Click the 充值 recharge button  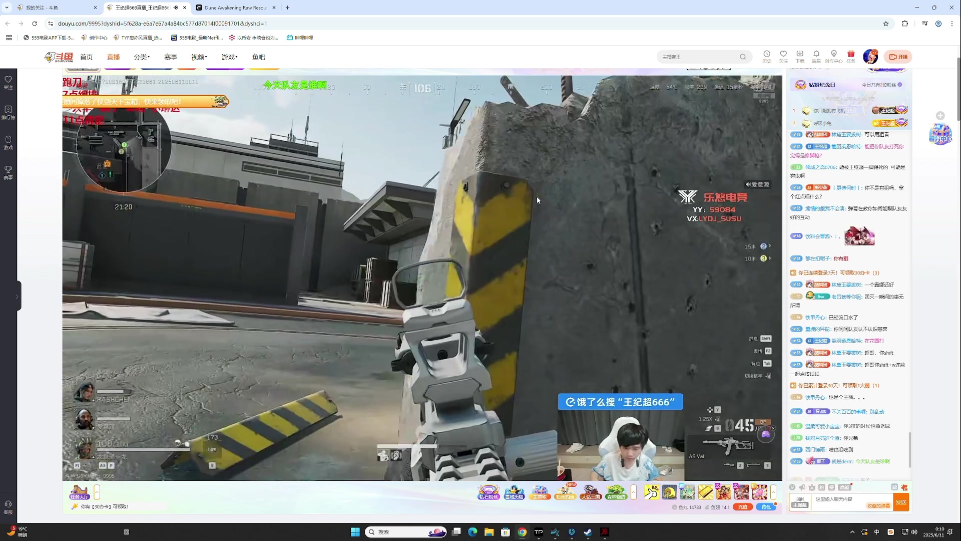(743, 507)
